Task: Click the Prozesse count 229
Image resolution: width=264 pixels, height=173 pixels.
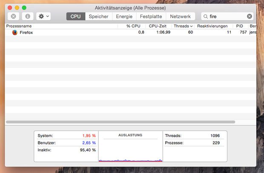Action: coord(216,143)
